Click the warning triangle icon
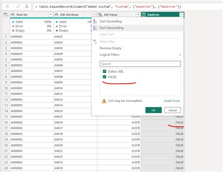 (104, 101)
